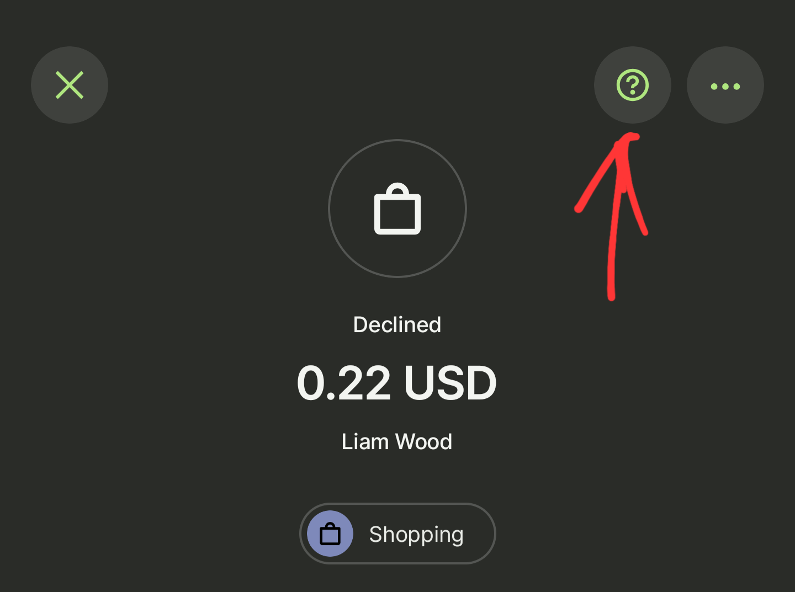Open help via question mark icon
This screenshot has height=592, width=795.
point(632,85)
